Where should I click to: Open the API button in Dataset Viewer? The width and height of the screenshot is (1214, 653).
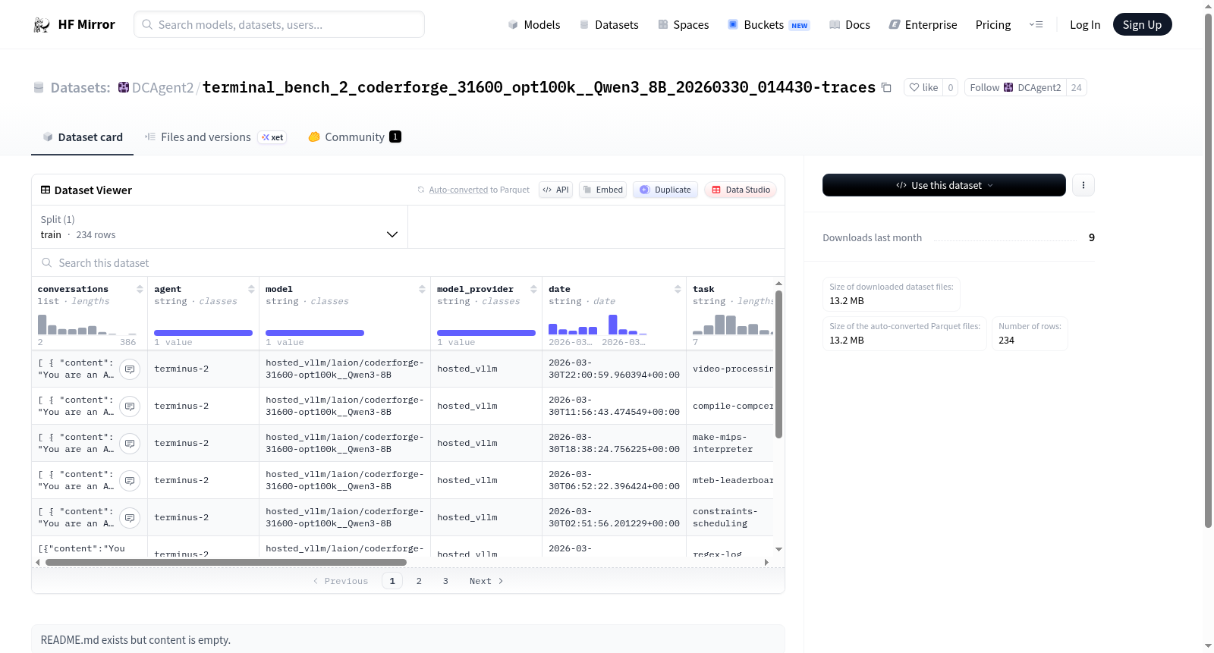(x=555, y=190)
